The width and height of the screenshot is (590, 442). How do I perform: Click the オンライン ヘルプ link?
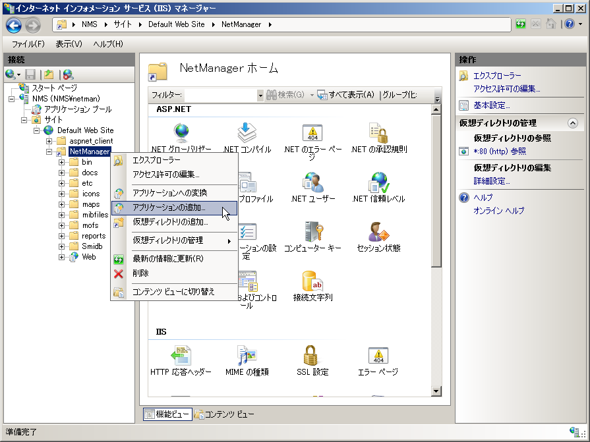[498, 211]
